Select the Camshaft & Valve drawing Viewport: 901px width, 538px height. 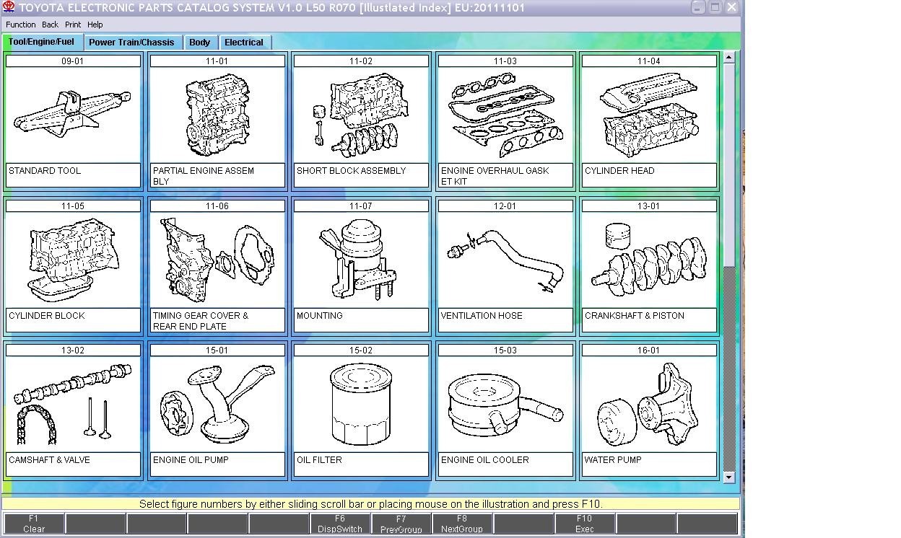[73, 404]
